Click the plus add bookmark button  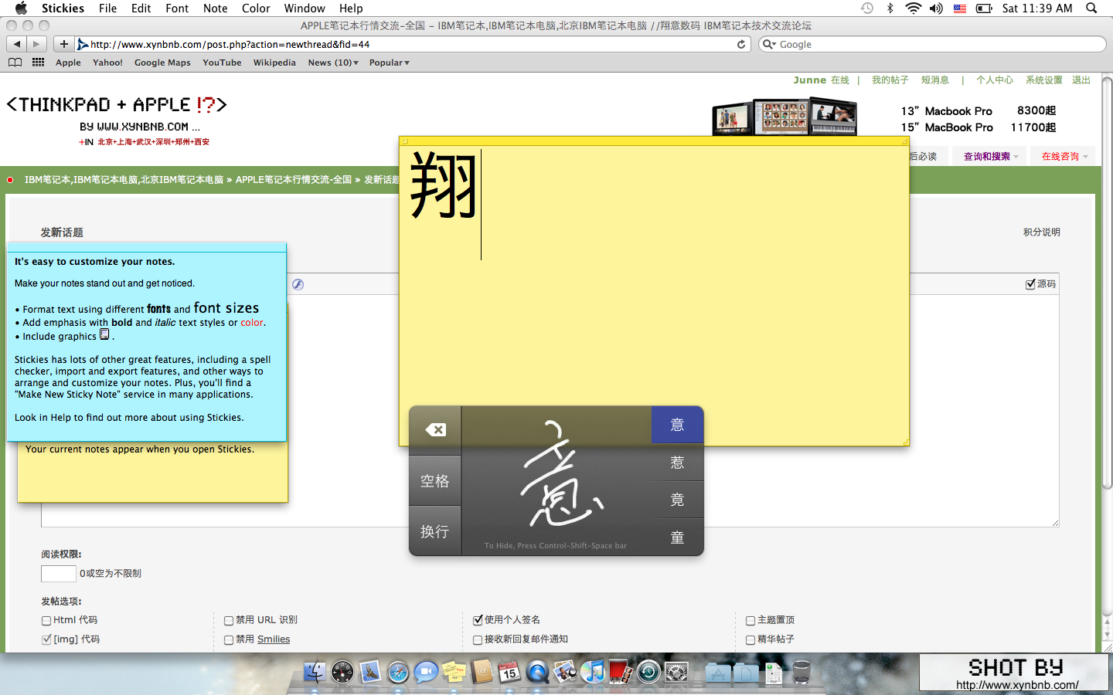click(64, 44)
